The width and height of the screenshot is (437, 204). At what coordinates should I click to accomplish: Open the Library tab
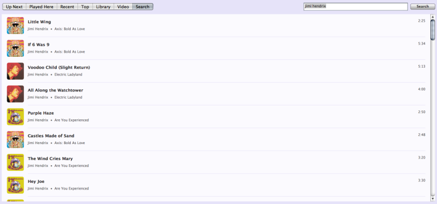pos(103,7)
